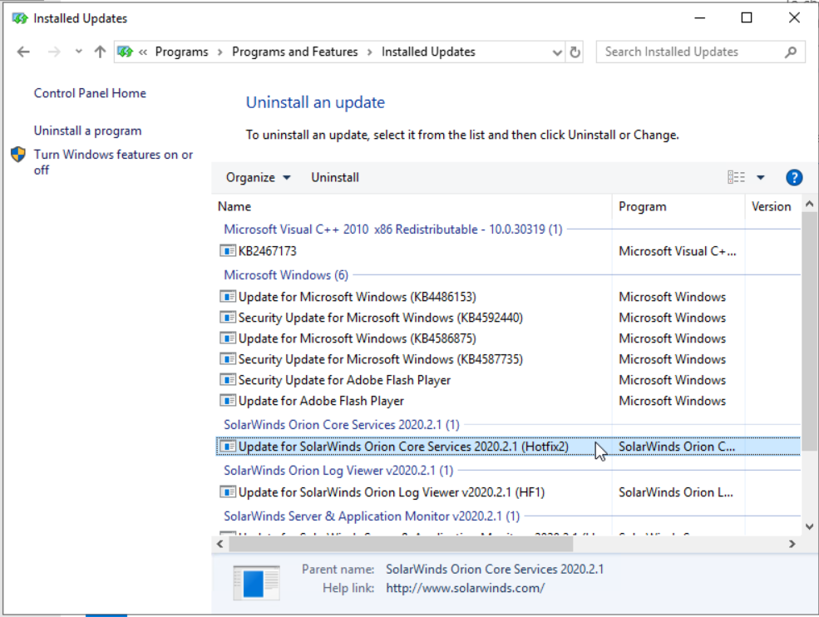Collapse SolarWinds Orion Core Services 2020.2.1 group

pyautogui.click(x=342, y=425)
